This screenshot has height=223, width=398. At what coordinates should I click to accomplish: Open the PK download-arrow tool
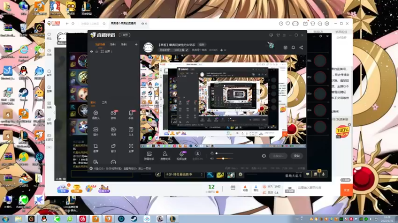198,155
